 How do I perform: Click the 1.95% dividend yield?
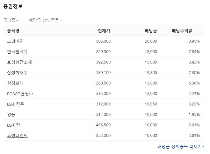(194, 115)
